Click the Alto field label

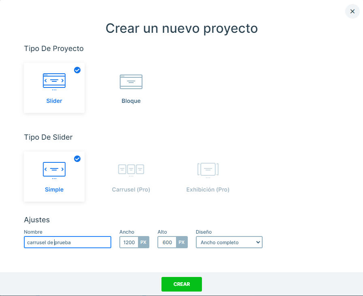coord(162,232)
